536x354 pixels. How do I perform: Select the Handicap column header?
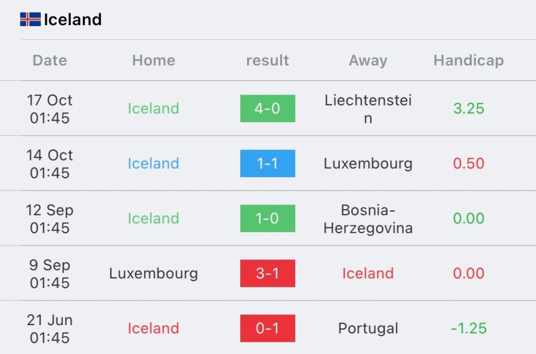468,61
